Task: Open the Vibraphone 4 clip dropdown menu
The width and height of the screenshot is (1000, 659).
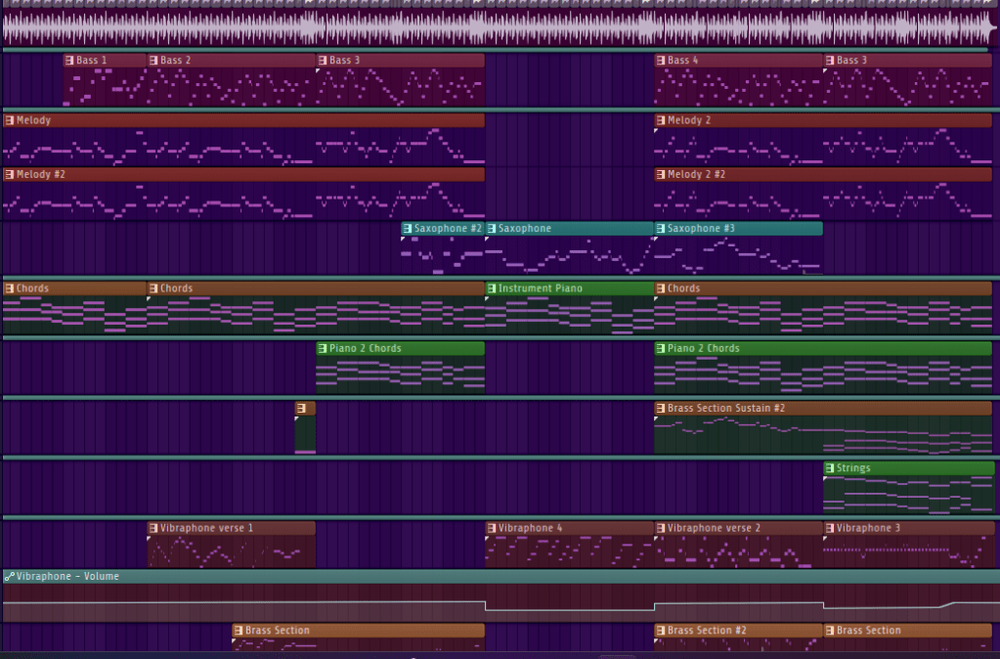Action: click(491, 528)
